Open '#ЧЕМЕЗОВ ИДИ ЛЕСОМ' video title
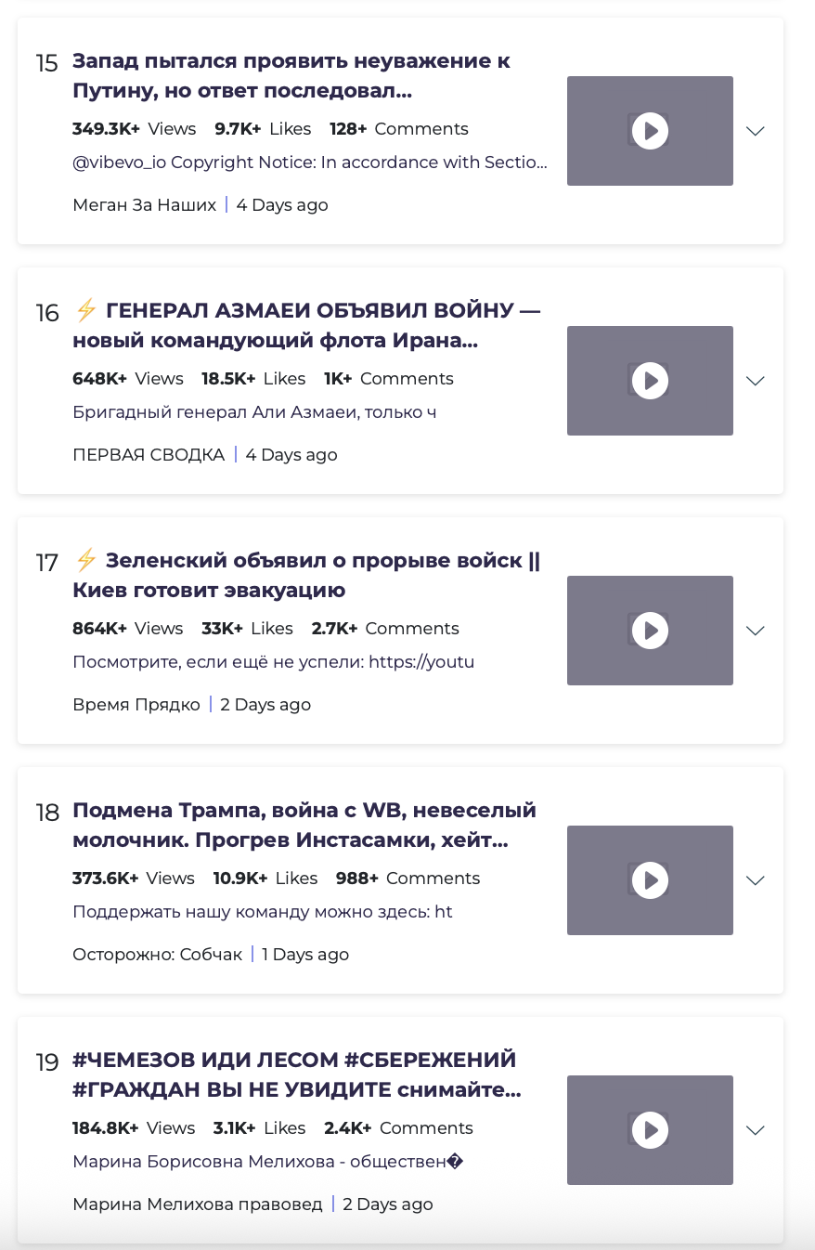Image resolution: width=815 pixels, height=1250 pixels. [x=297, y=1075]
